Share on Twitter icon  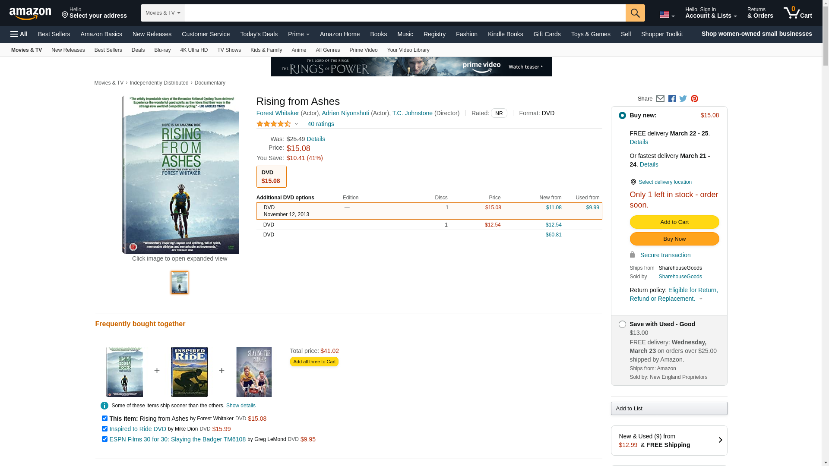coord(683,99)
